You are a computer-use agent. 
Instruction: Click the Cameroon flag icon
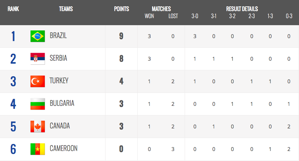click(x=38, y=149)
